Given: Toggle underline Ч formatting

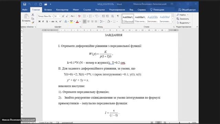Looking at the screenshot, I should coord(47,21).
